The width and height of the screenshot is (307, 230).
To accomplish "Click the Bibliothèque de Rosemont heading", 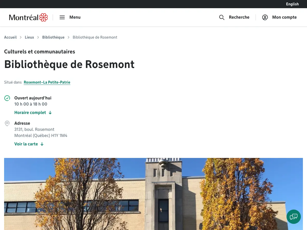I will [x=69, y=64].
